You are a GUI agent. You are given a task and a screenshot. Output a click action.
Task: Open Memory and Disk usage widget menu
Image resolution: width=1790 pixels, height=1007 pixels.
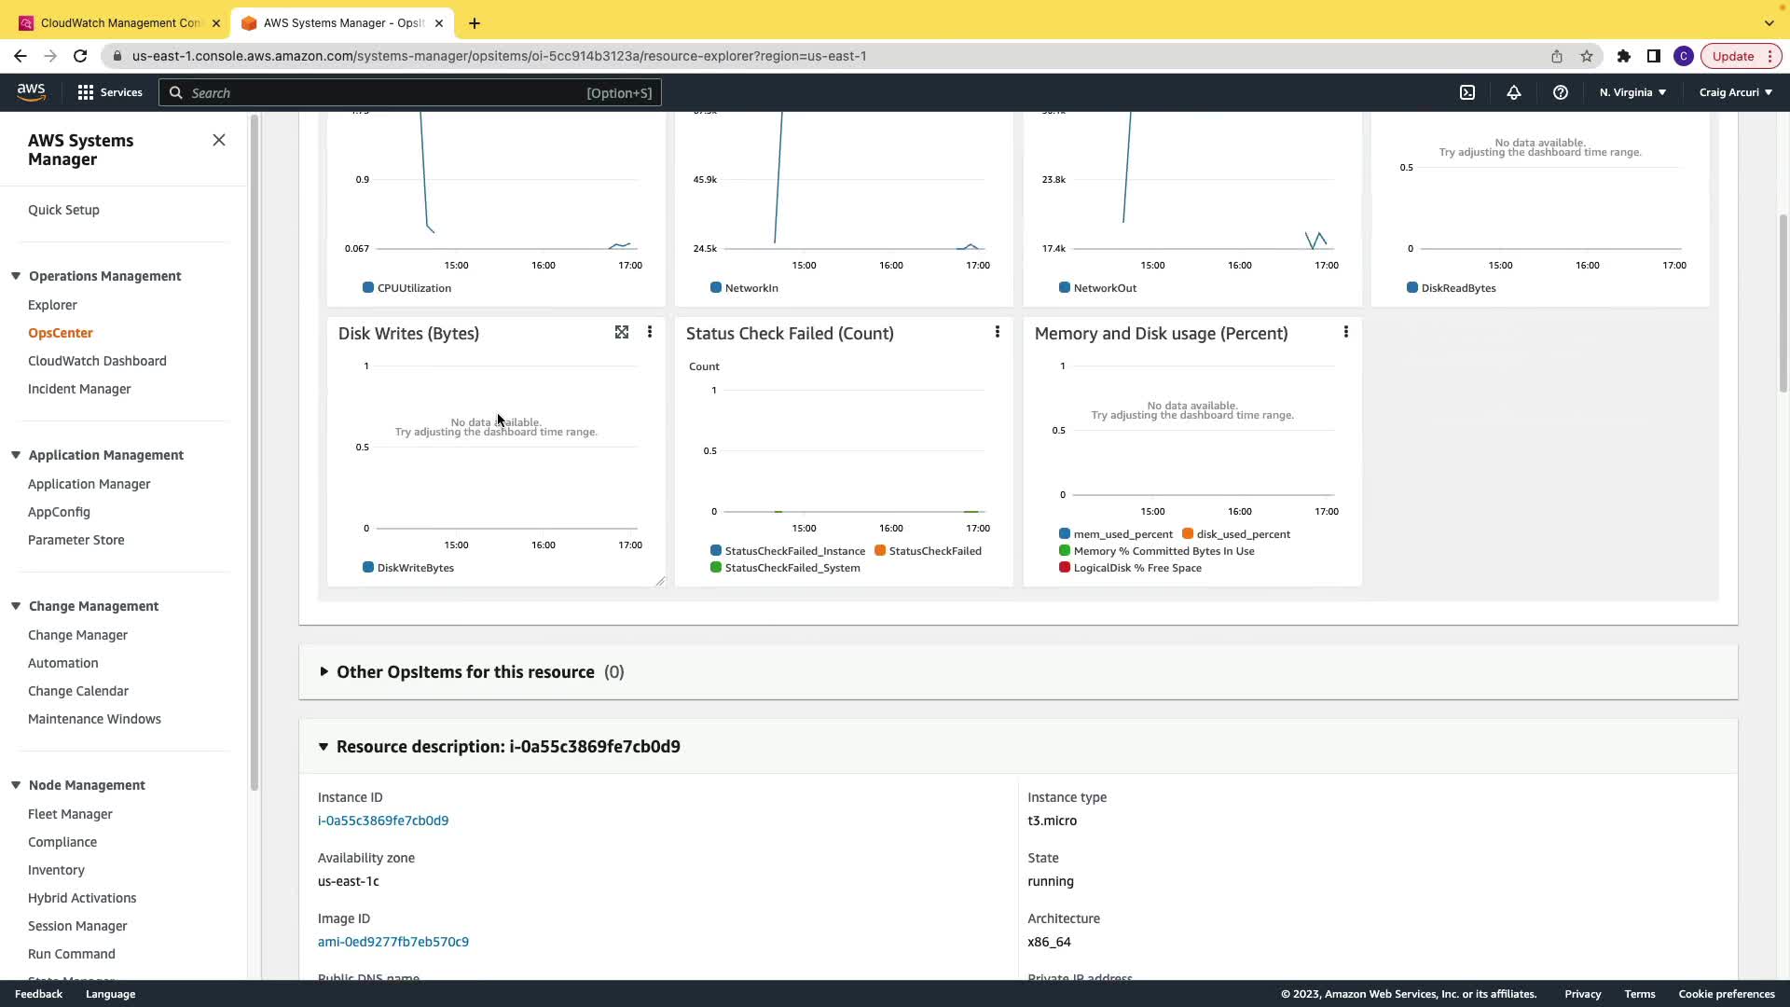[1345, 333]
